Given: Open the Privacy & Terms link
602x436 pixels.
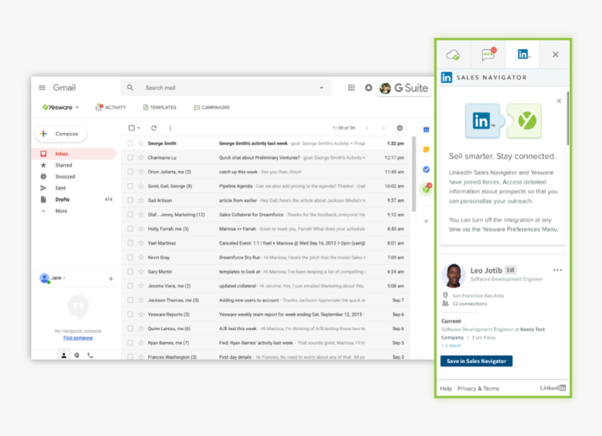Looking at the screenshot, I should (x=478, y=388).
